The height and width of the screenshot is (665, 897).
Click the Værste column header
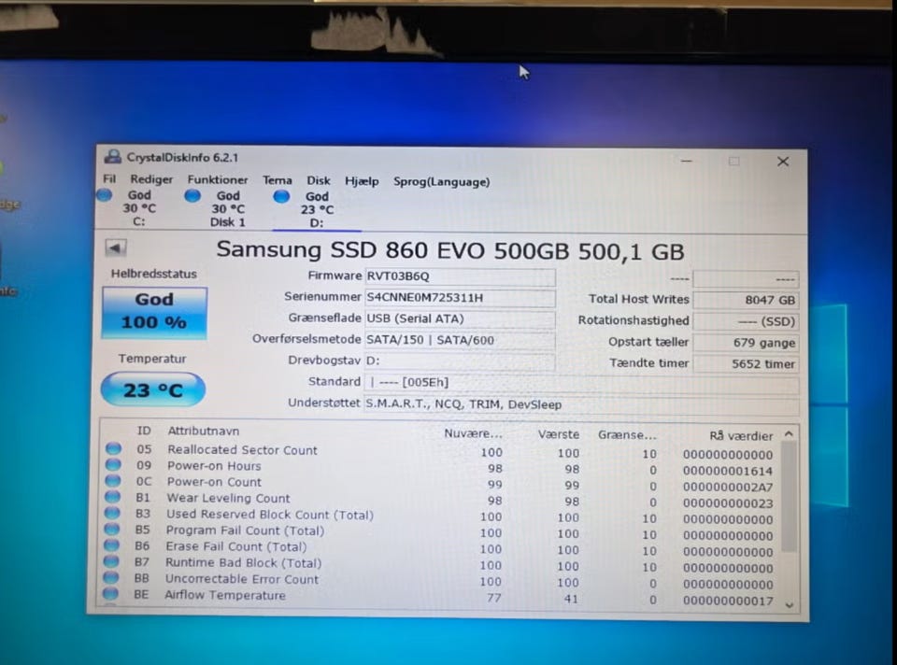(x=559, y=434)
